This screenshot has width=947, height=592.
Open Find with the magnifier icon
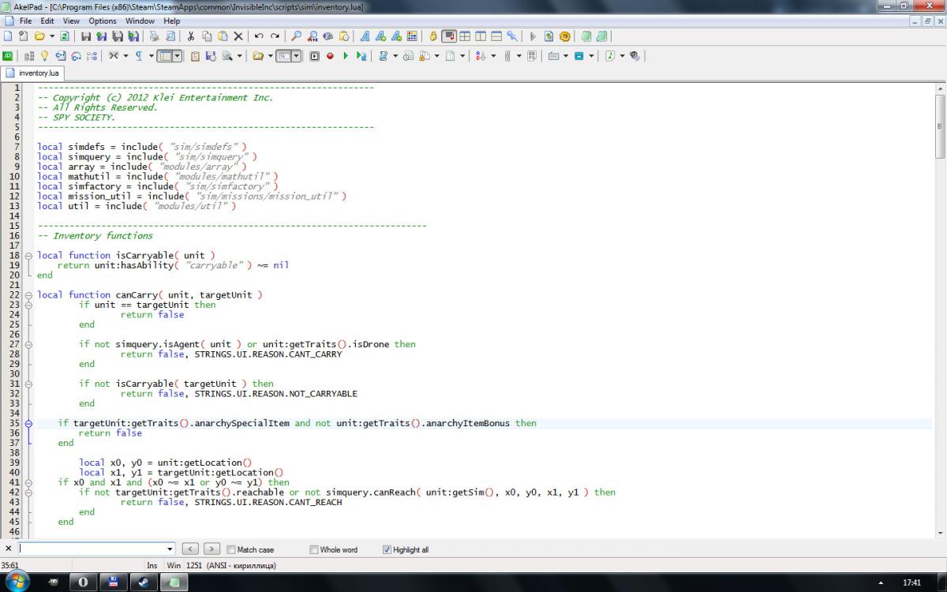click(x=297, y=36)
